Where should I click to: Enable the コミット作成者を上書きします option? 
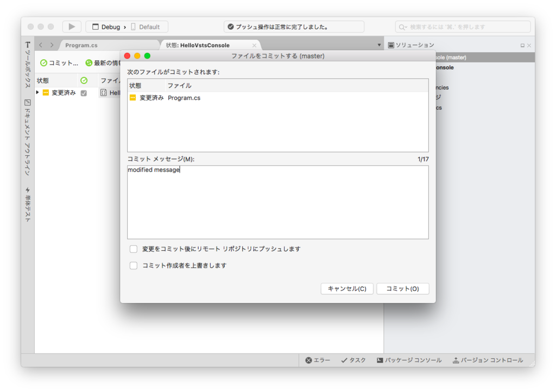point(133,265)
